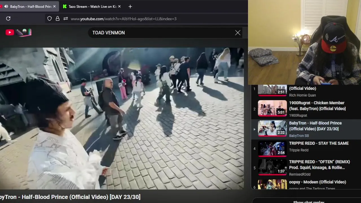
Task: Play TRIPPIE REDD - STAY THE SAME title
Action: (319, 143)
